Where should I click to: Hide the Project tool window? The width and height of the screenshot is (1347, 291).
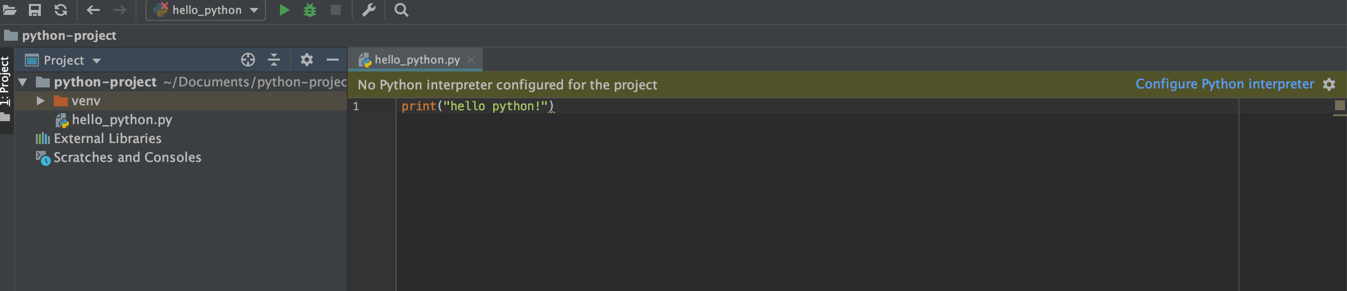333,60
